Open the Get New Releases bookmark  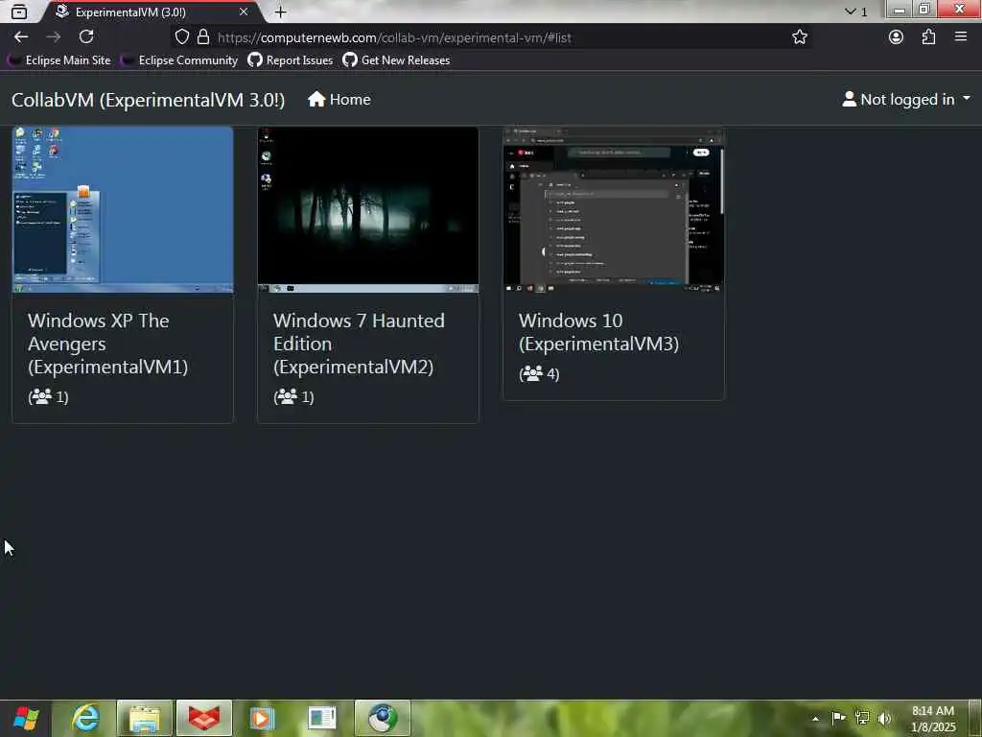tap(396, 60)
